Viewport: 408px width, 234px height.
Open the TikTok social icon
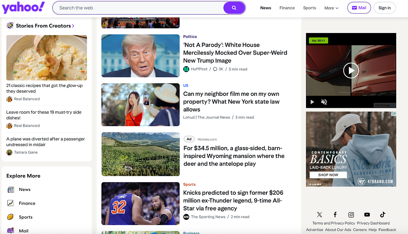383,215
